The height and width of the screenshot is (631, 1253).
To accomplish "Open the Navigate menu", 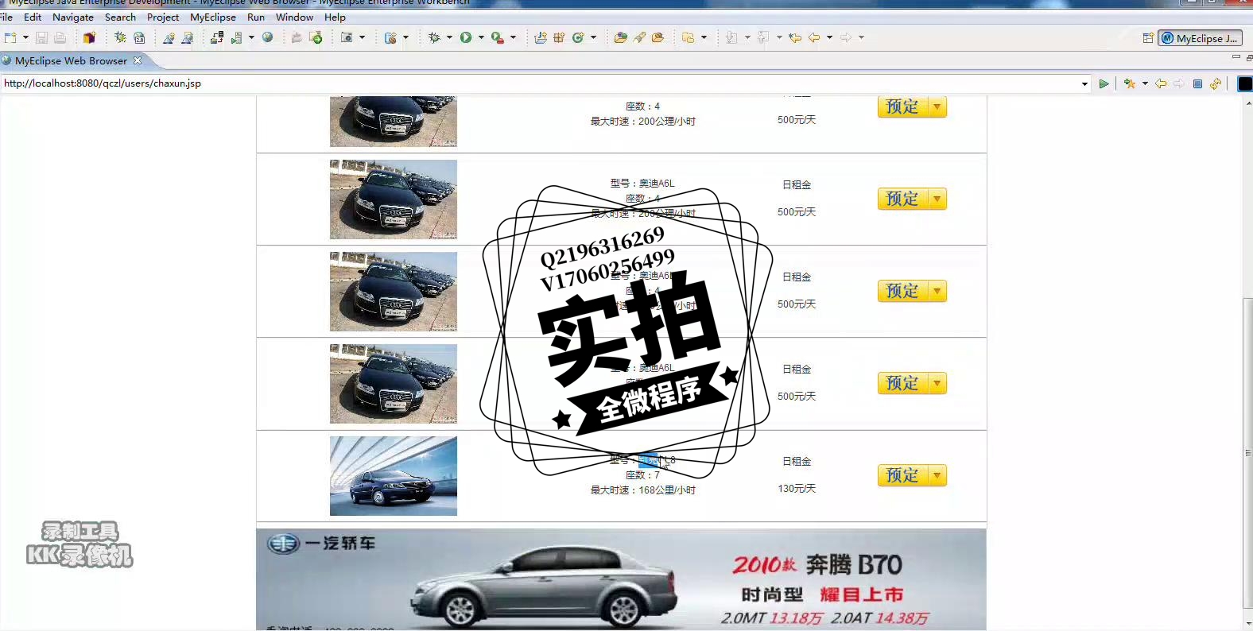I will [x=73, y=17].
